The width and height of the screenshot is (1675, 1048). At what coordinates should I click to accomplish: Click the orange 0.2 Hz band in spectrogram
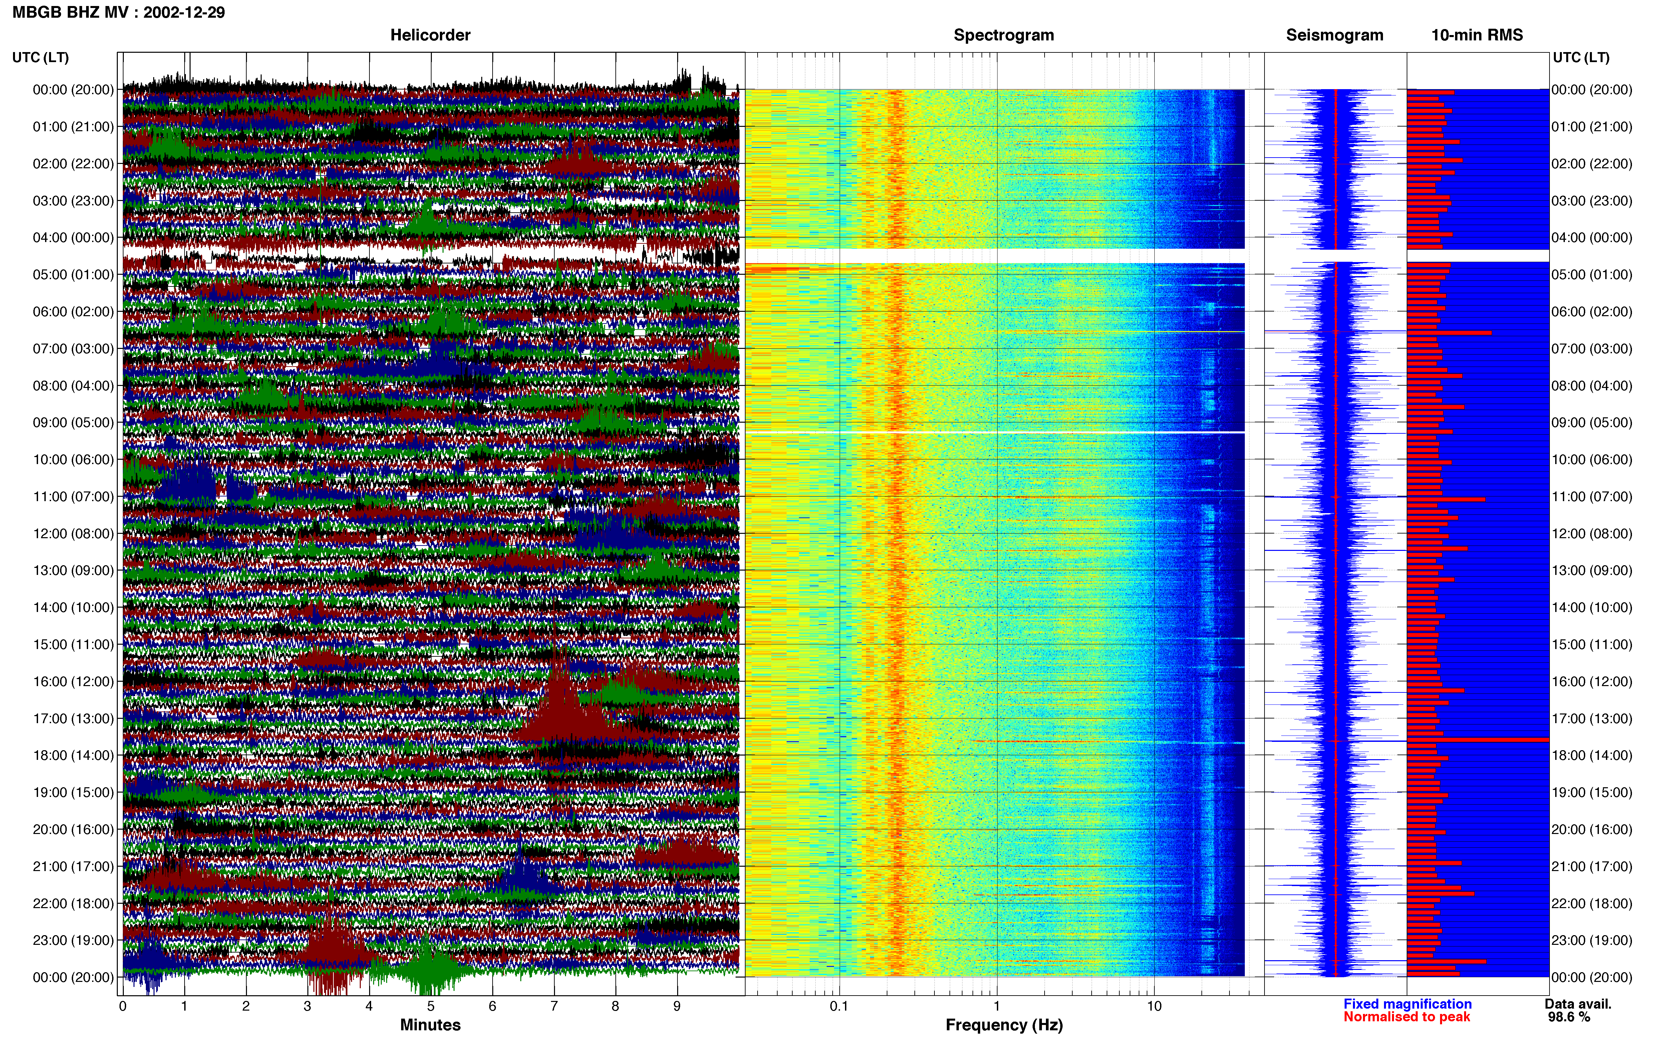pyautogui.click(x=896, y=532)
